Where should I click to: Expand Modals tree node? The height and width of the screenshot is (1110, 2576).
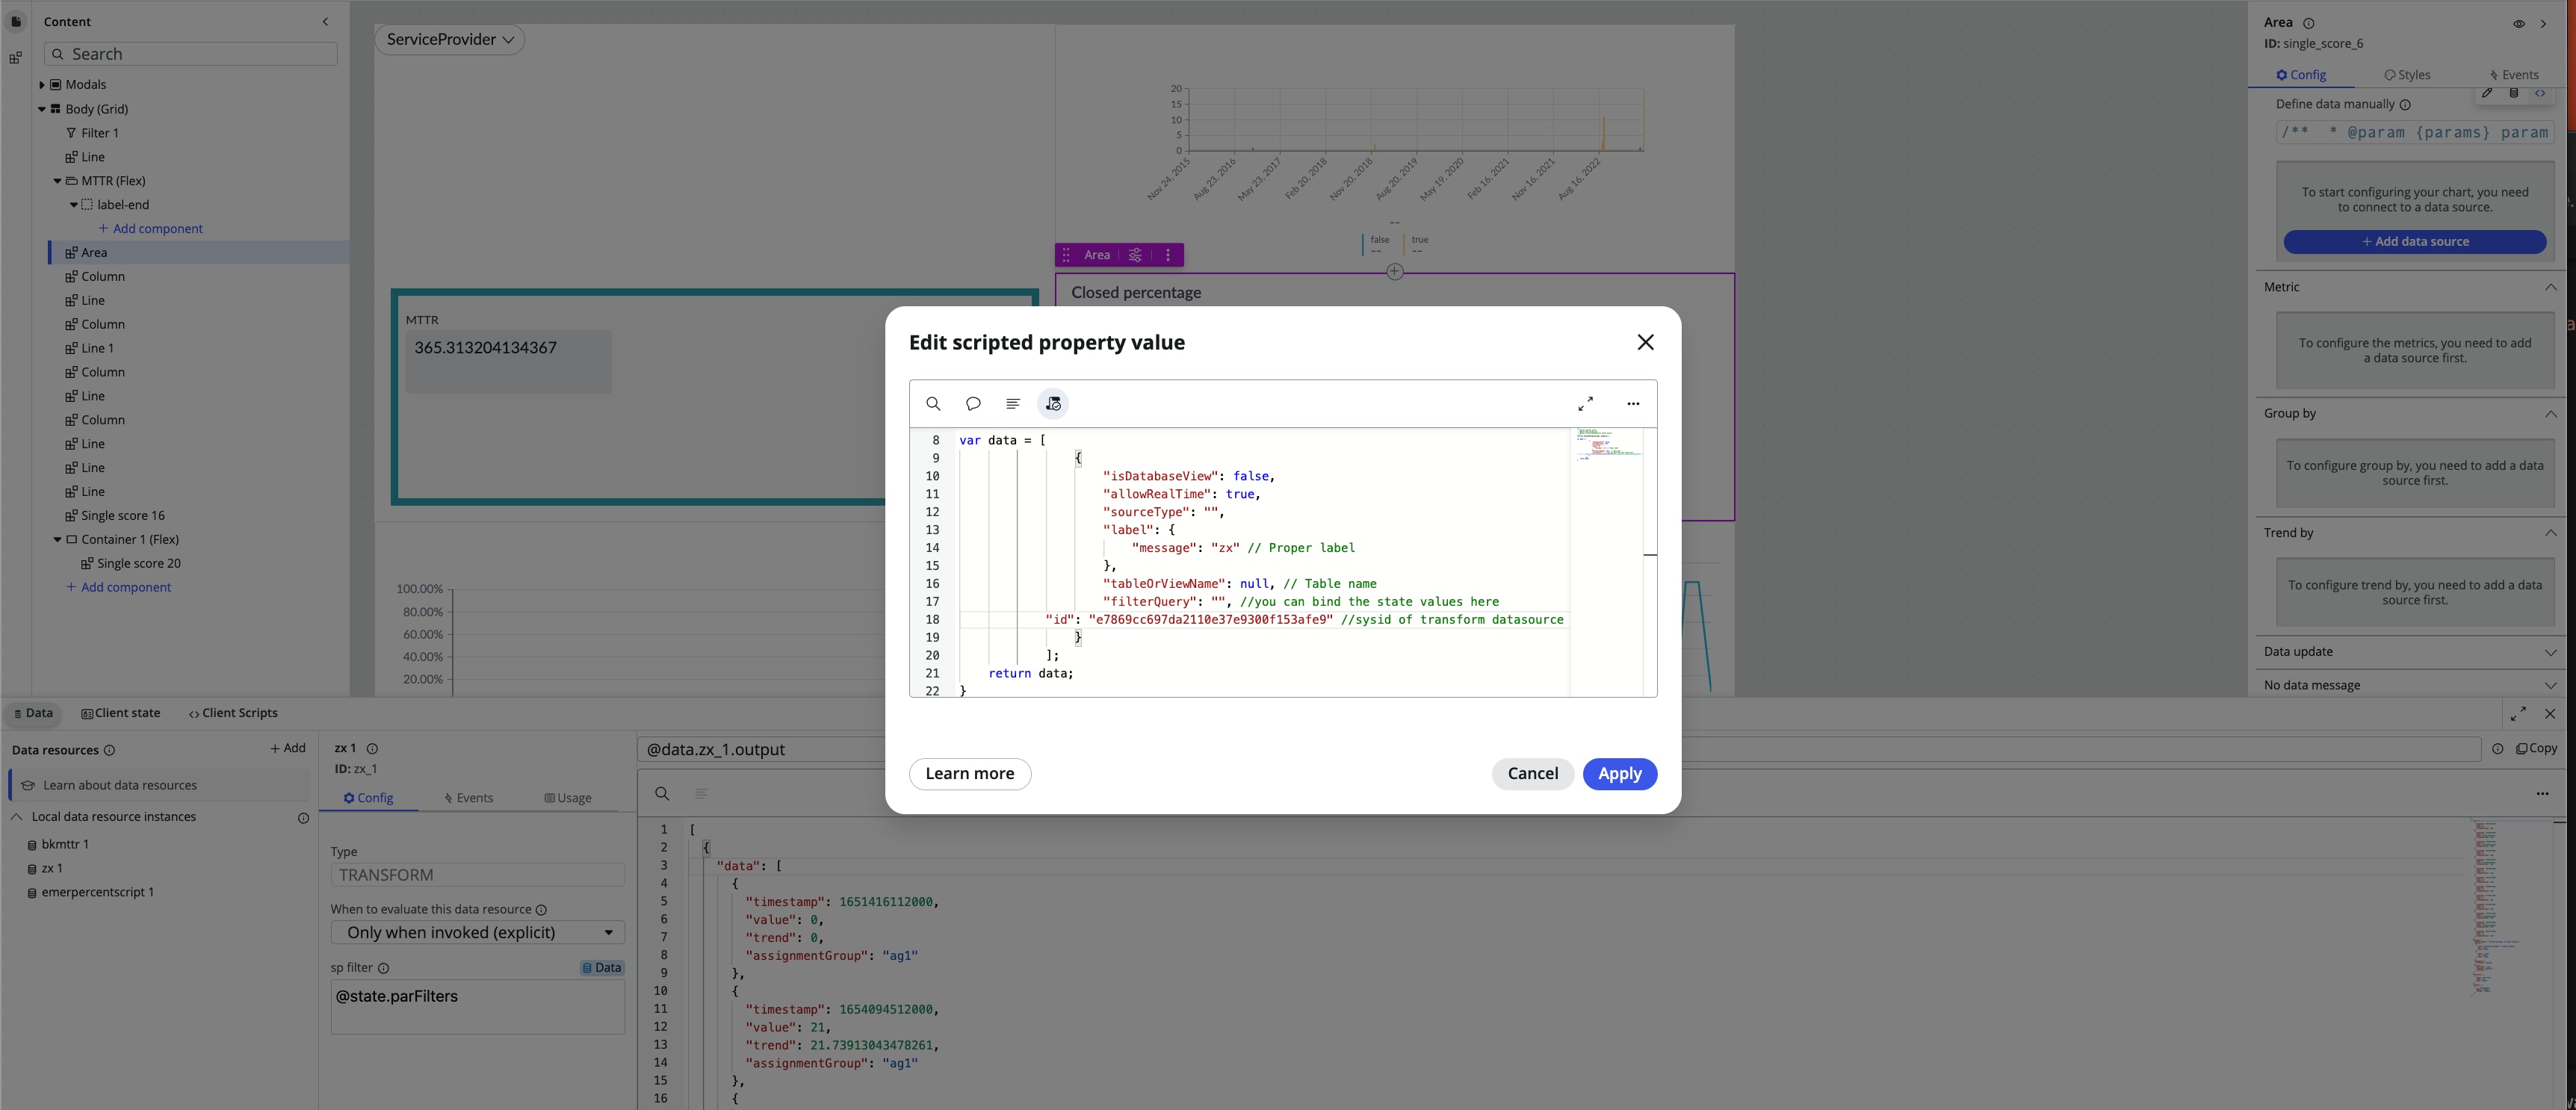tap(42, 85)
